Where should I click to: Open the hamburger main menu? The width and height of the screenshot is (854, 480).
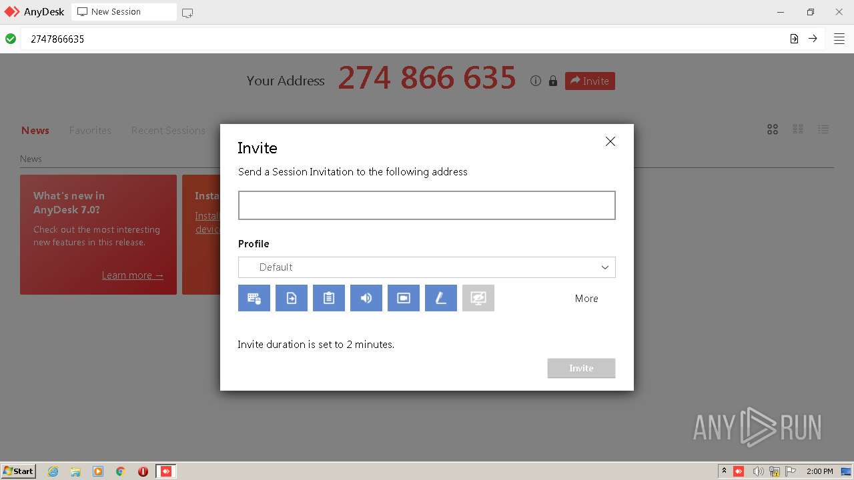(x=839, y=39)
